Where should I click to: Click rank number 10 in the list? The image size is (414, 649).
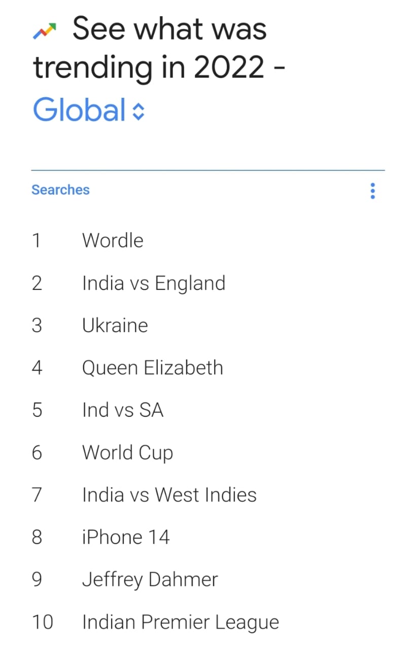(42, 622)
